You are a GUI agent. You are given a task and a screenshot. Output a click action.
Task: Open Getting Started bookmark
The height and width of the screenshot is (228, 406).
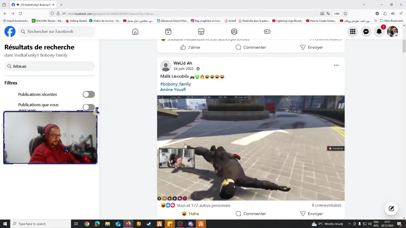[x=76, y=21]
